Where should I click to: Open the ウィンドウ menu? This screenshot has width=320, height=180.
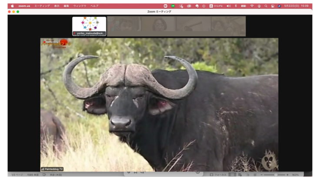(80, 6)
